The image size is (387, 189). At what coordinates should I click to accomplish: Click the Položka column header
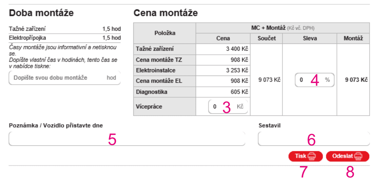pos(165,33)
